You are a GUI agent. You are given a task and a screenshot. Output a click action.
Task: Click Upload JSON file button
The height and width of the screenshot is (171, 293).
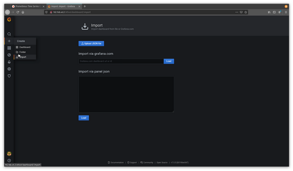(x=91, y=43)
